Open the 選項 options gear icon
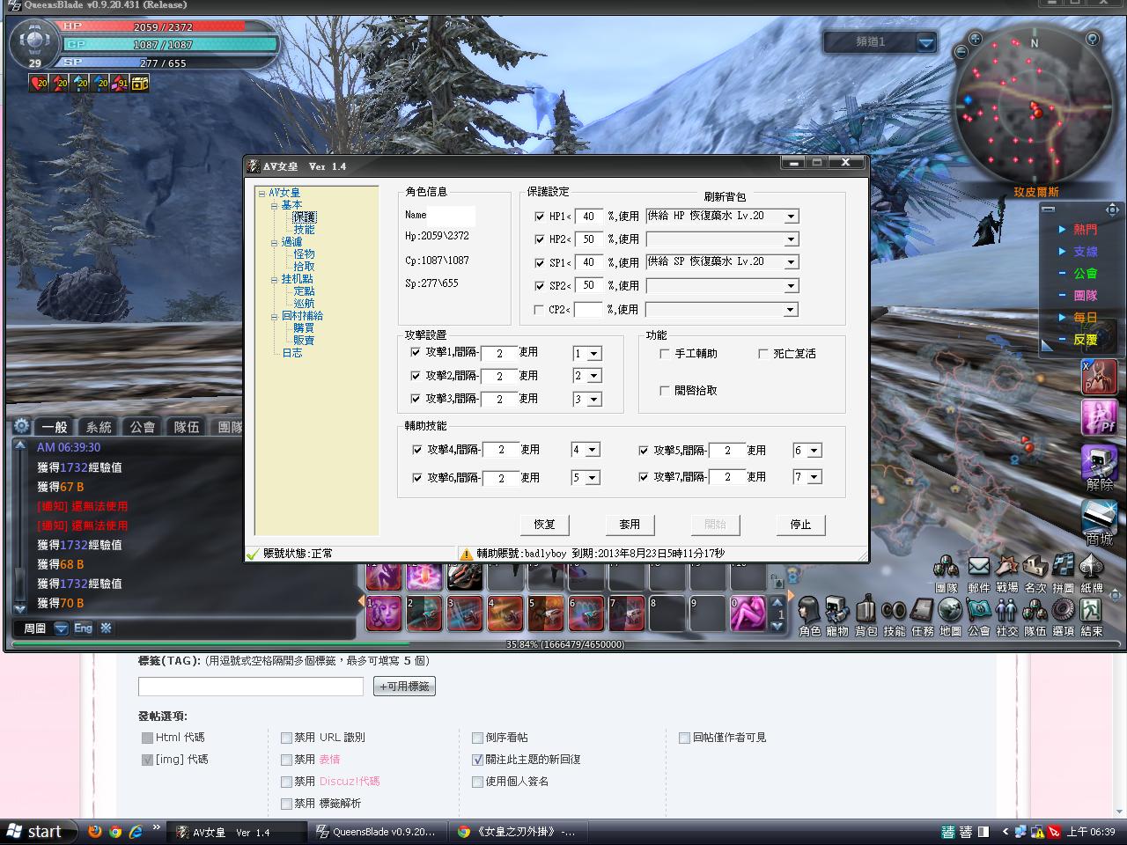This screenshot has width=1127, height=845. tap(1063, 610)
